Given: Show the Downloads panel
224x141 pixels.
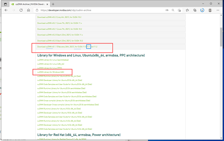Looking at the screenshot, I should (202, 10).
